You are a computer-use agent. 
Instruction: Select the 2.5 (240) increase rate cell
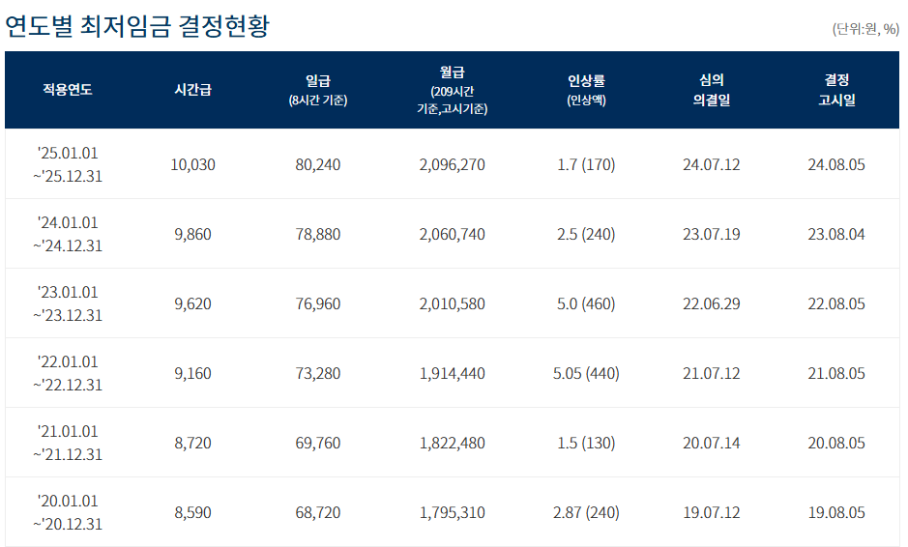tap(586, 235)
